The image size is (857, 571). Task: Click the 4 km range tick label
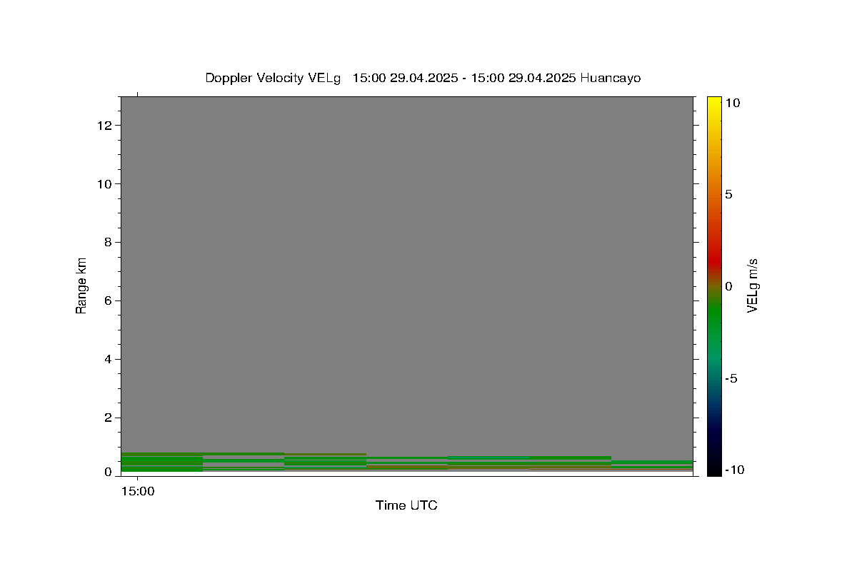[x=109, y=360]
